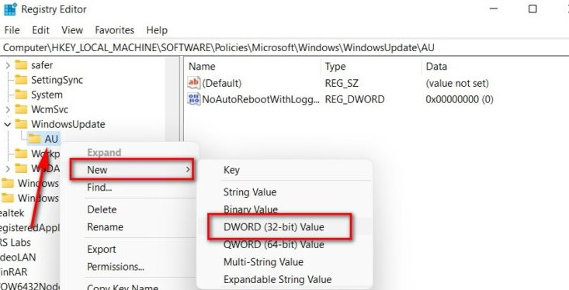Click the New submenu arrow
Image resolution: width=569 pixels, height=290 pixels.
[188, 169]
